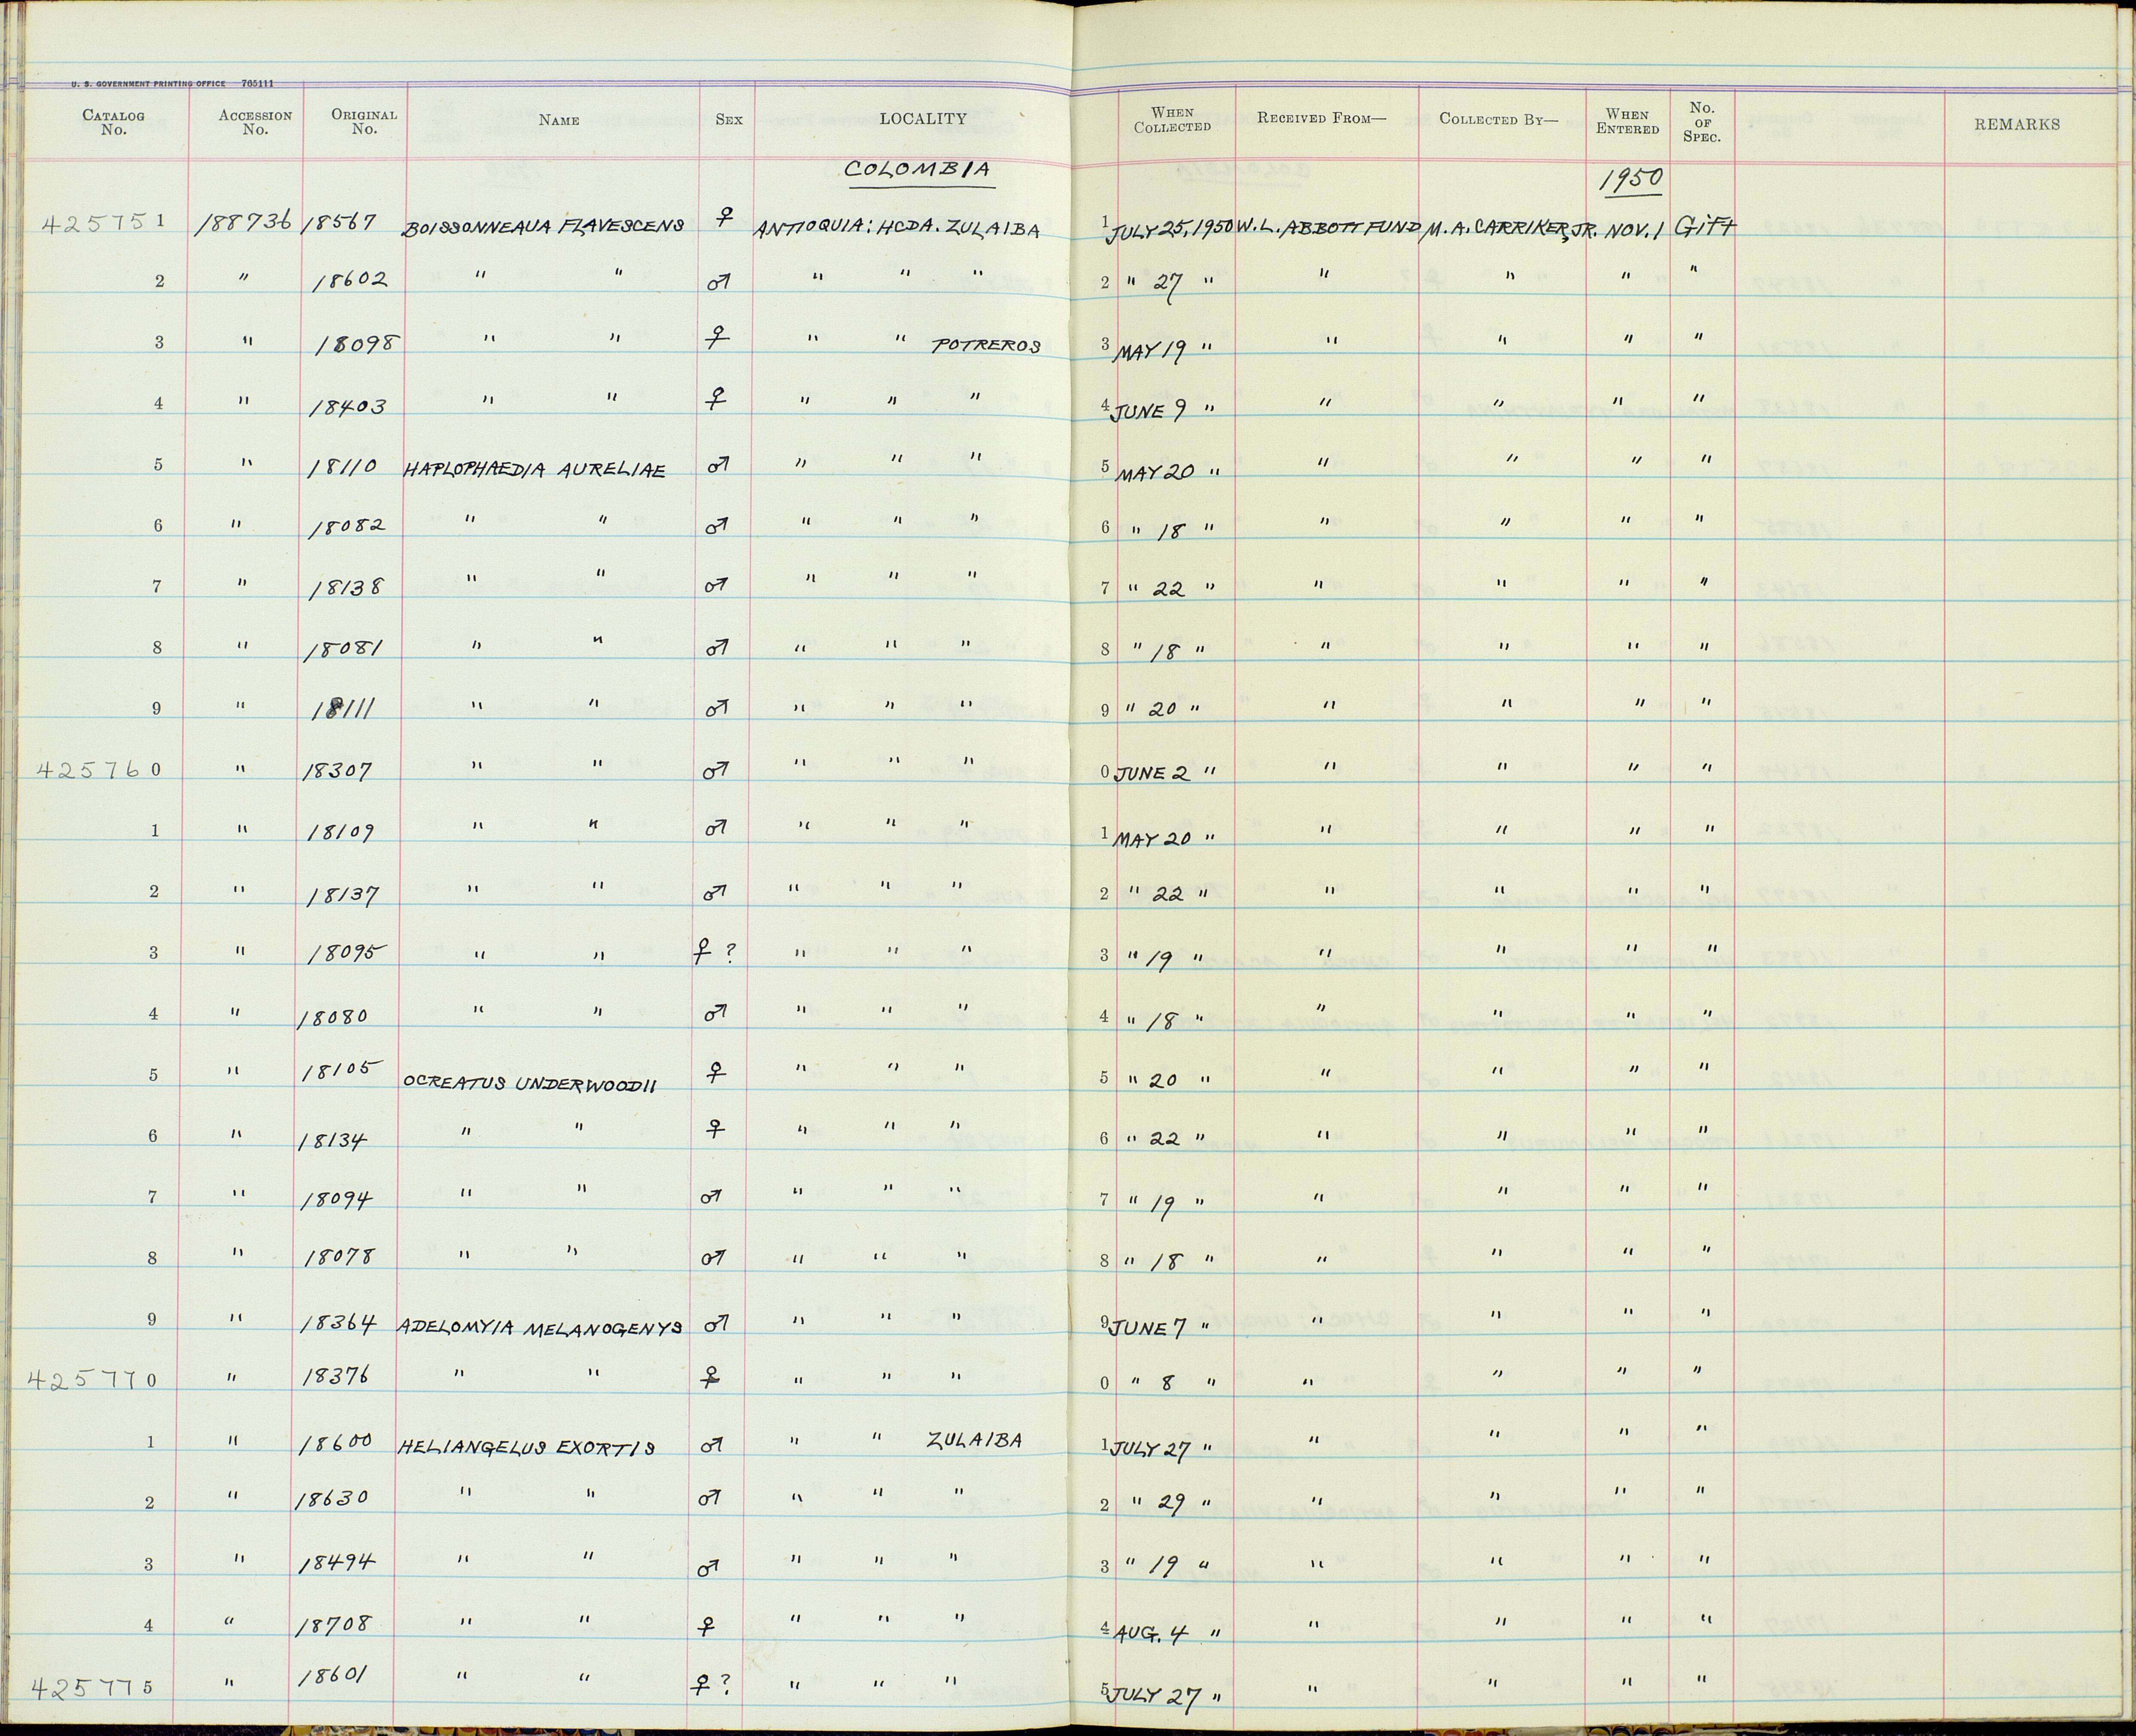Select the "Received From—" column header

[x=1322, y=118]
